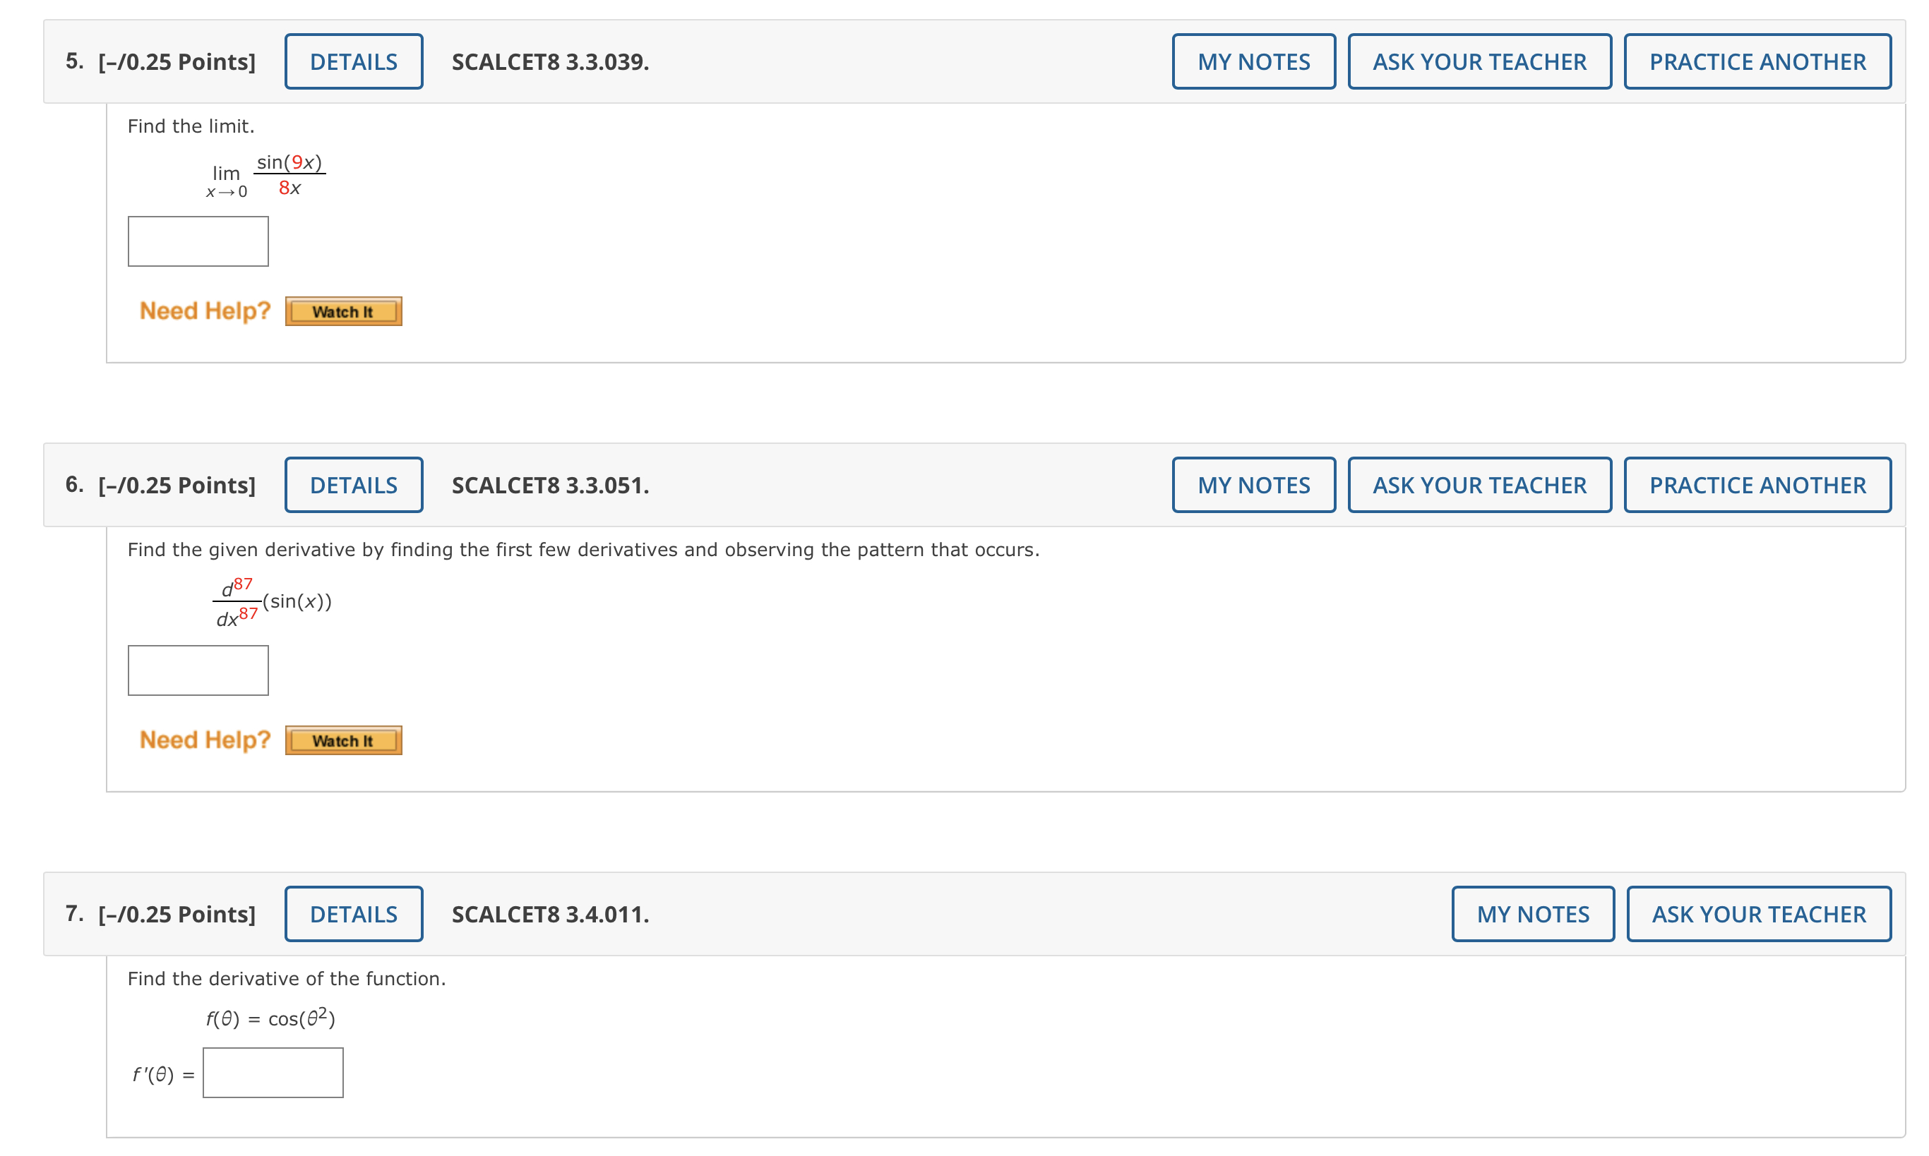Open DETAILS for question 5
The image size is (1929, 1156).
pos(353,61)
